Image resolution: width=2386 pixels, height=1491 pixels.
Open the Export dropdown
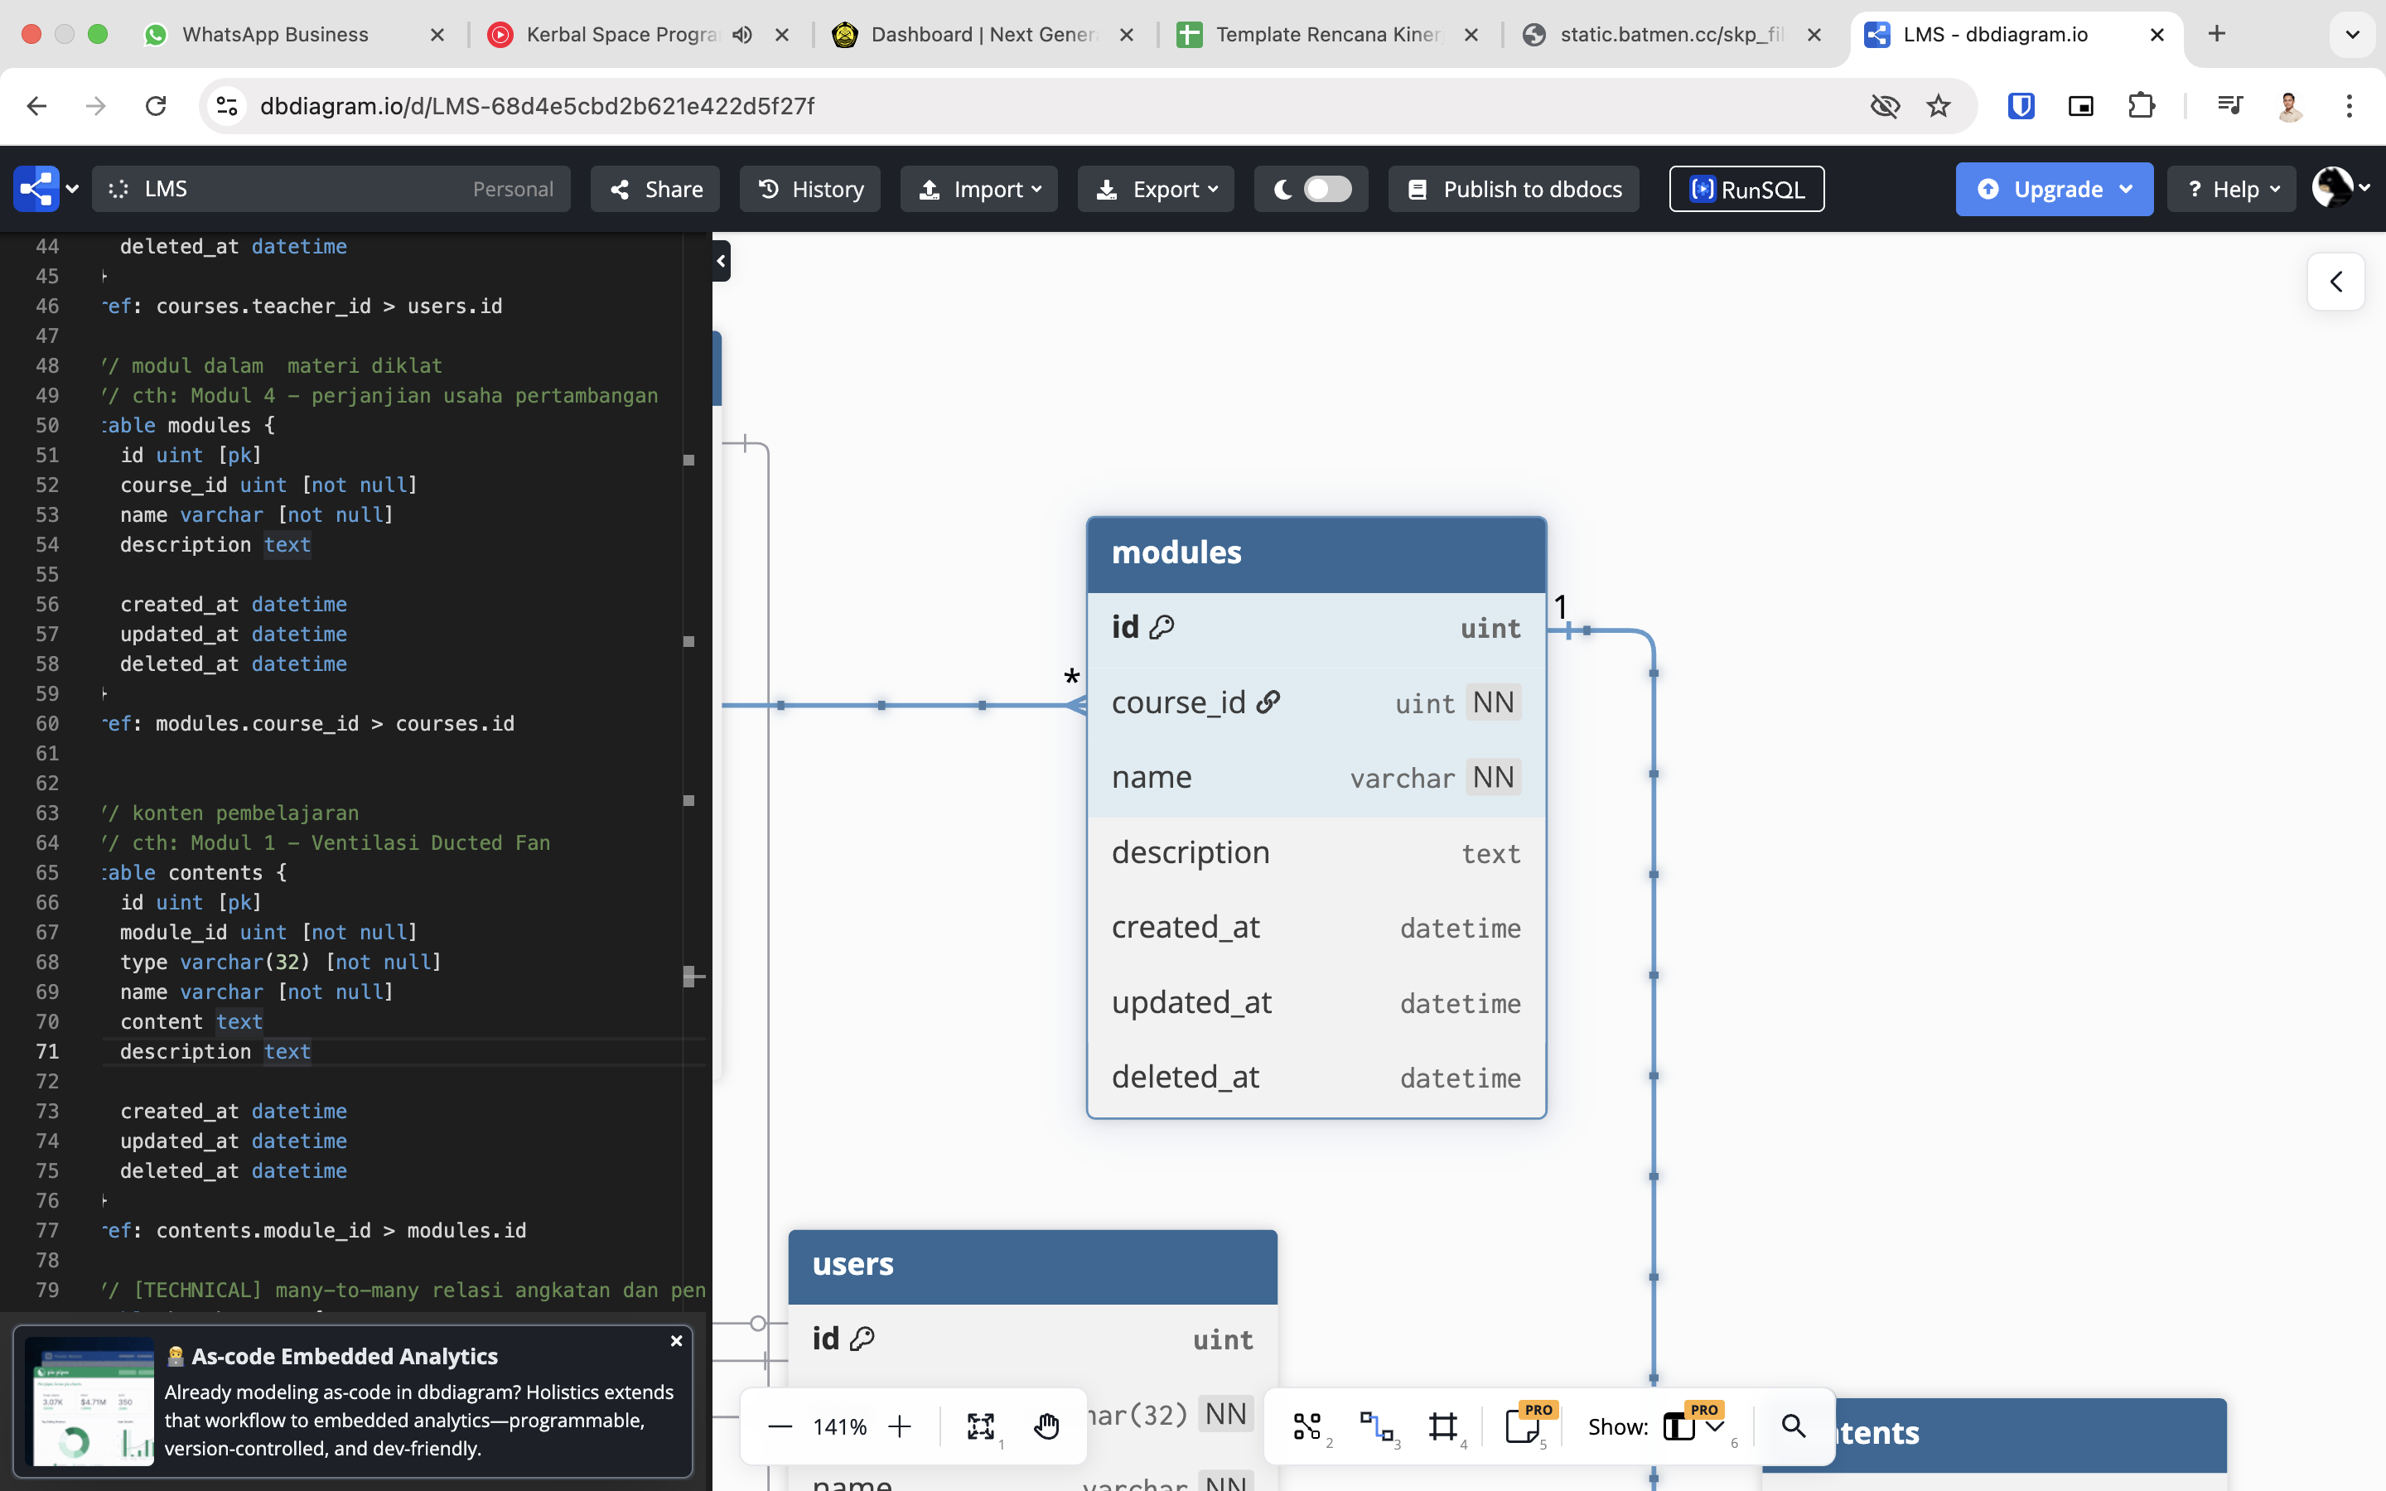pos(1157,190)
